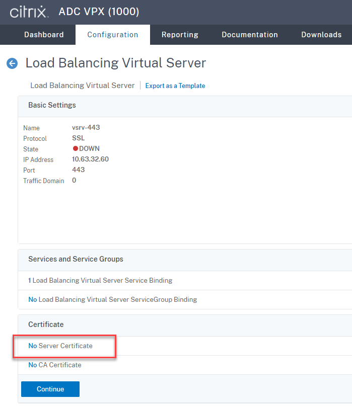Go to the Reporting tab
Viewport: 352px width, 407px height.
pos(180,35)
